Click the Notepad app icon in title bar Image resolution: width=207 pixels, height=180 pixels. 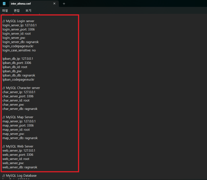4,3
